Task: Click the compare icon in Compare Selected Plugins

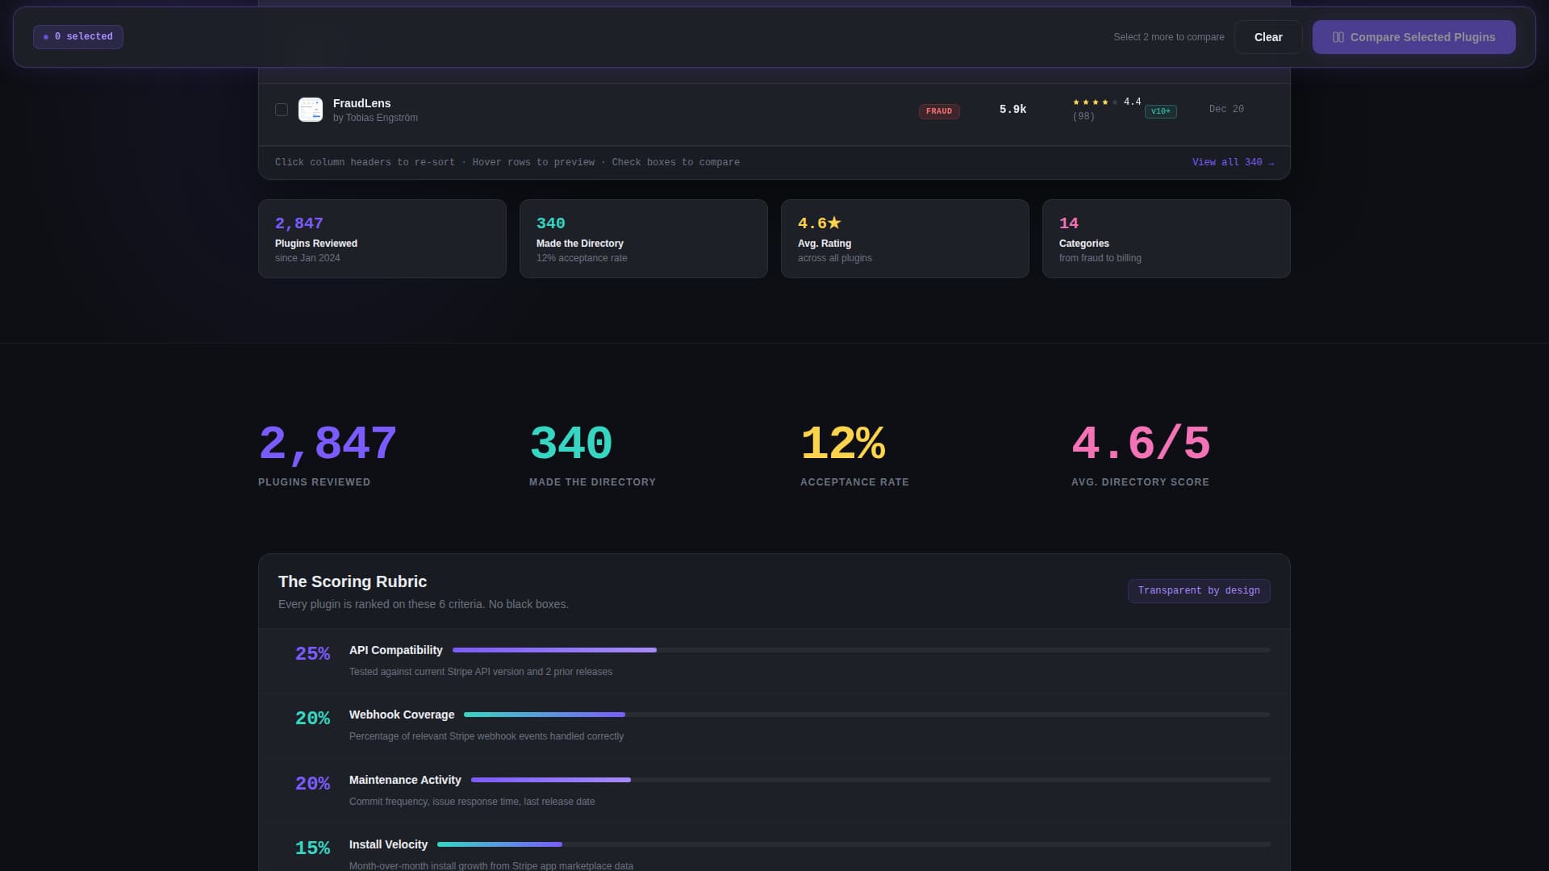Action: click(1338, 37)
